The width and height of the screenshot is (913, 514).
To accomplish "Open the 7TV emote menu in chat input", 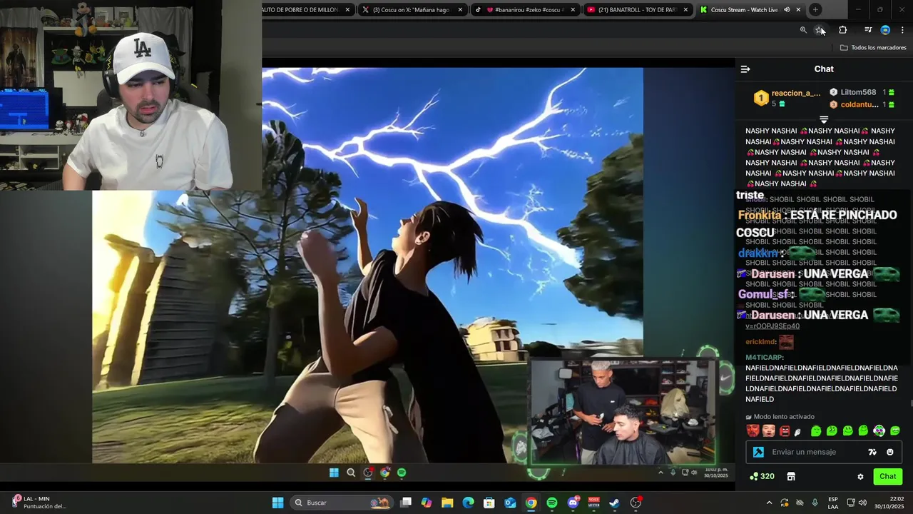I will 872,452.
